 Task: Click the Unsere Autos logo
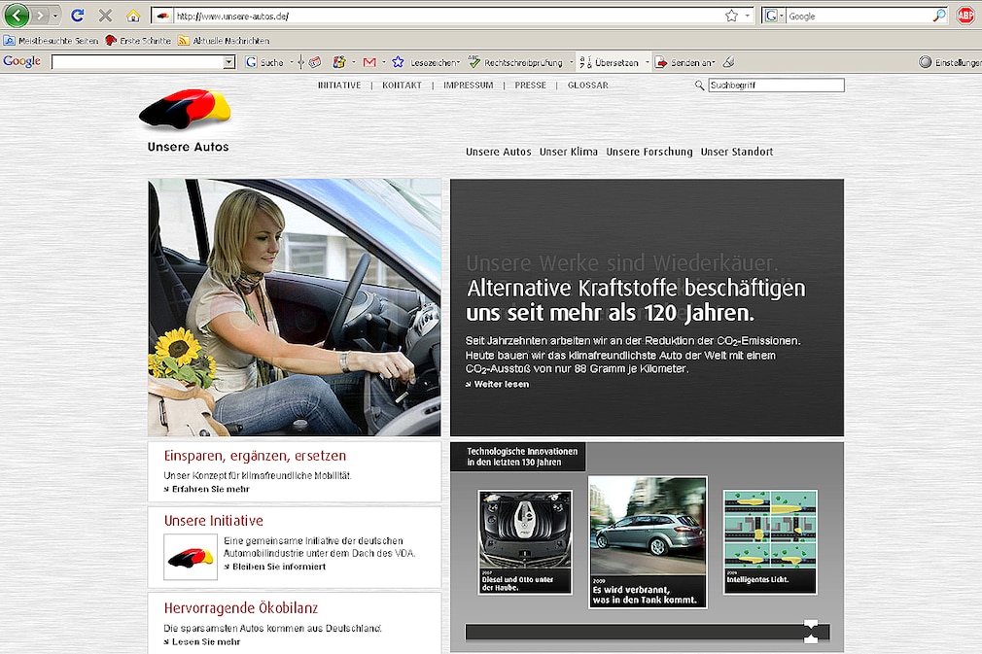(x=186, y=120)
